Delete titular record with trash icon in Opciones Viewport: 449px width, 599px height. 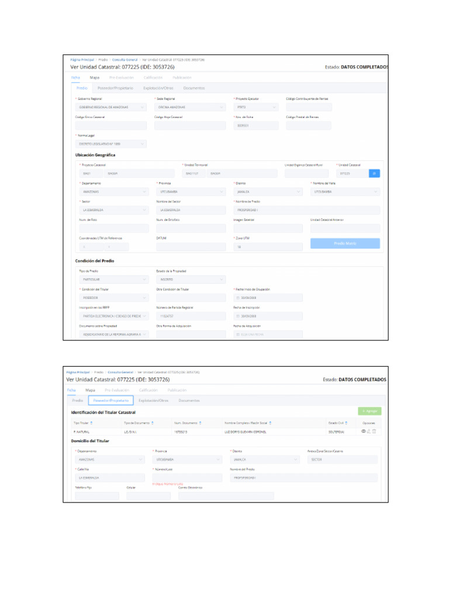(374, 431)
